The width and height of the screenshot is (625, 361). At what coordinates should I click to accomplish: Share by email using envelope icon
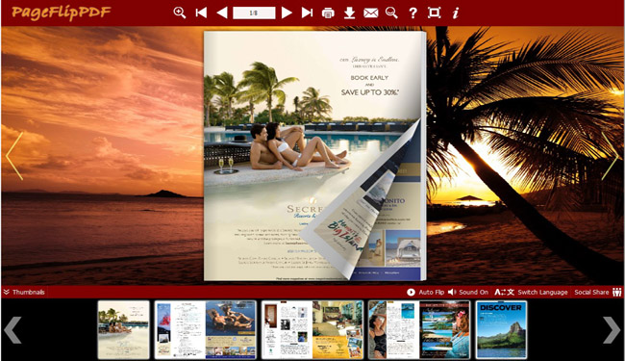[x=371, y=13]
